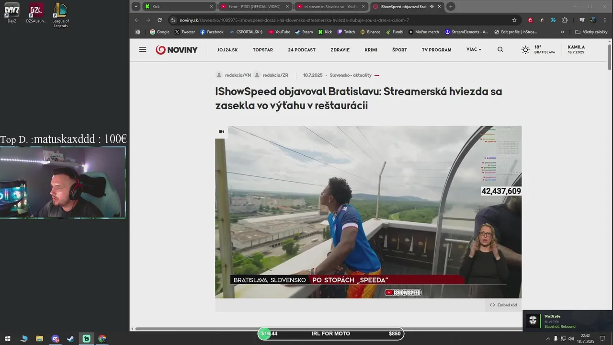This screenshot has height=345, width=613.
Task: Open the JOJ24.SK menu item
Action: (x=227, y=50)
